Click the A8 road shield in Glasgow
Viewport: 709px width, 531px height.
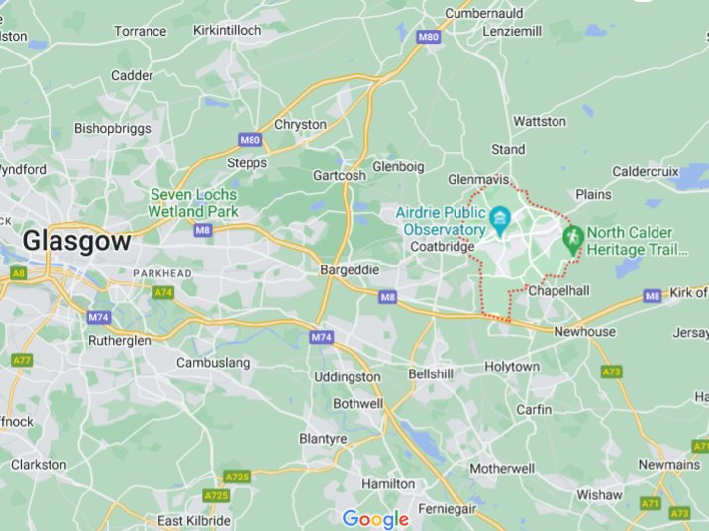pos(18,273)
